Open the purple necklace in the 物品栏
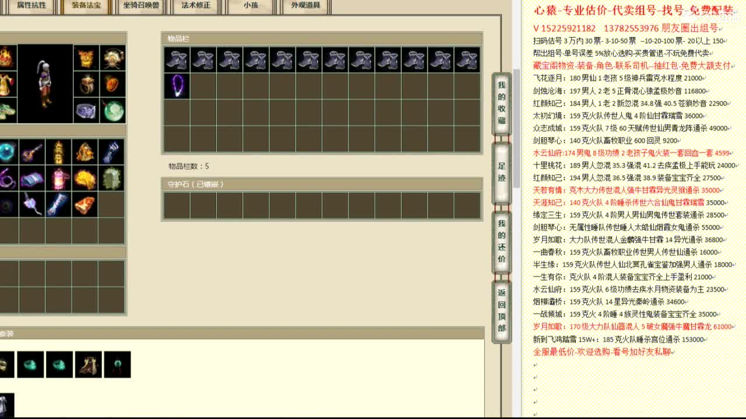 [x=177, y=84]
